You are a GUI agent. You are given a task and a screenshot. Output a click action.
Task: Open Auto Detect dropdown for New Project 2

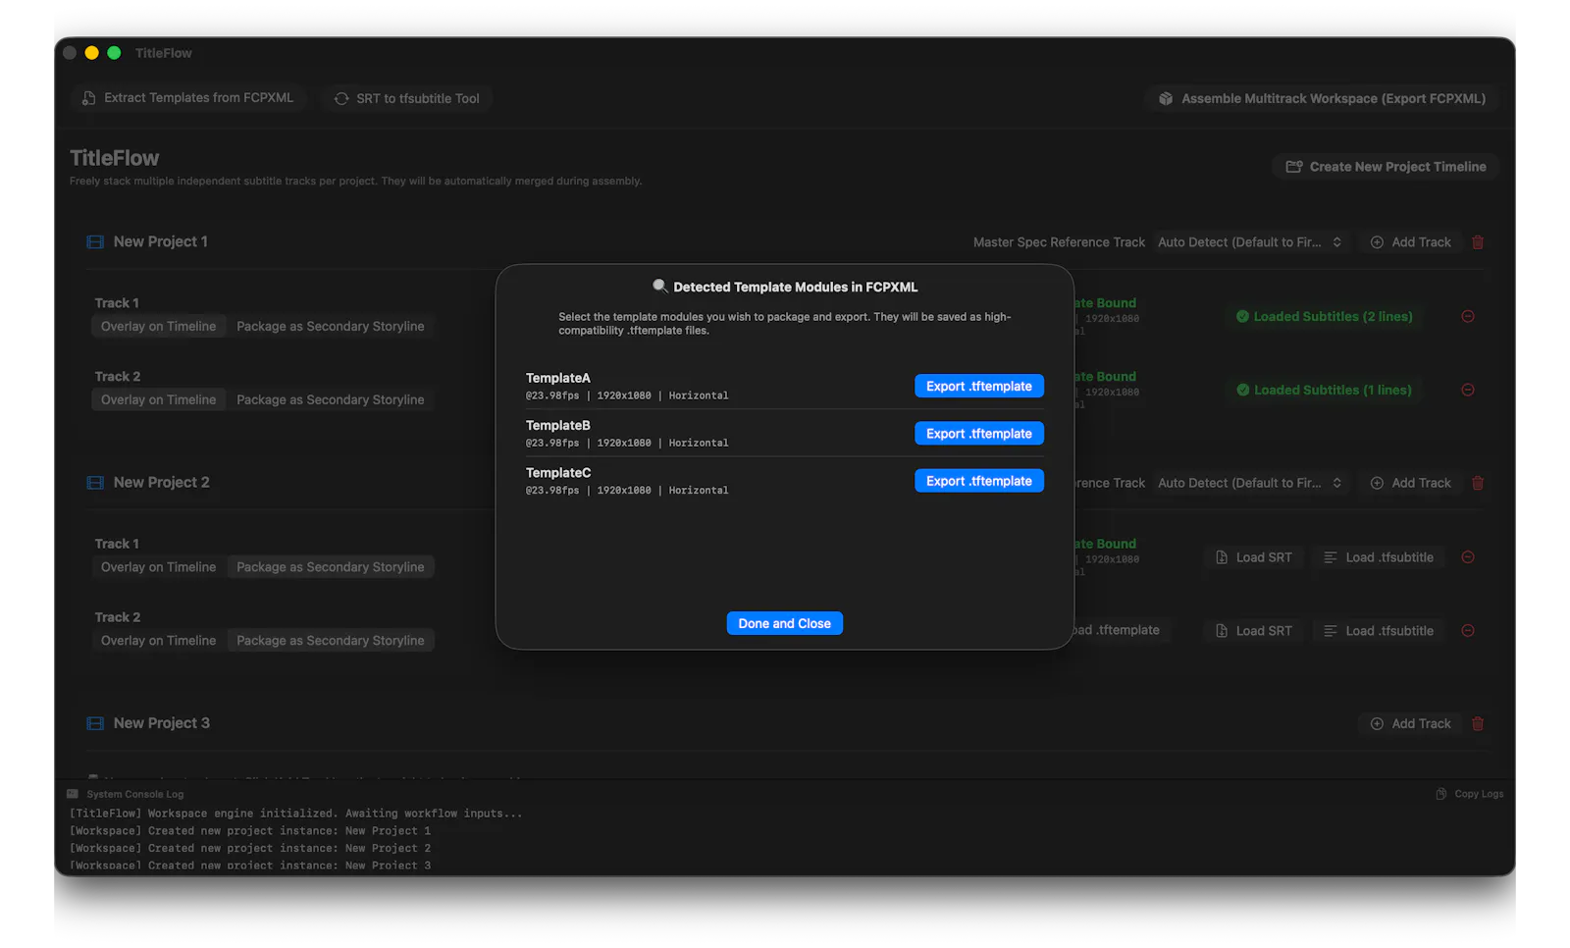1250,483
